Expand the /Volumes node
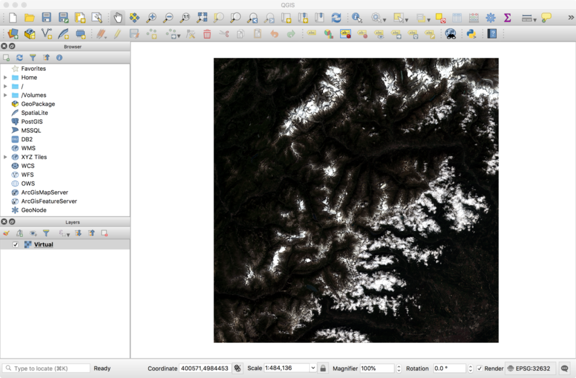Viewport: 576px width, 378px height. tap(6, 95)
